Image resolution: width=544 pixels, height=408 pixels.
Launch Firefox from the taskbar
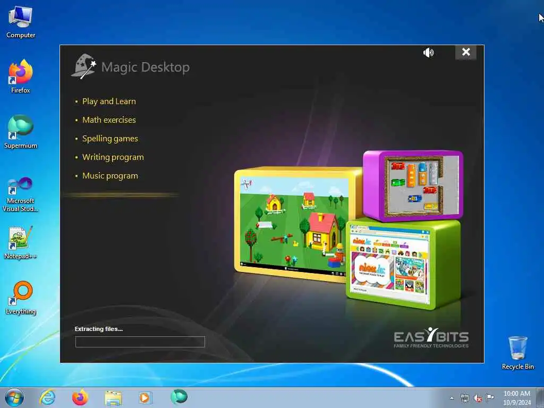point(80,397)
